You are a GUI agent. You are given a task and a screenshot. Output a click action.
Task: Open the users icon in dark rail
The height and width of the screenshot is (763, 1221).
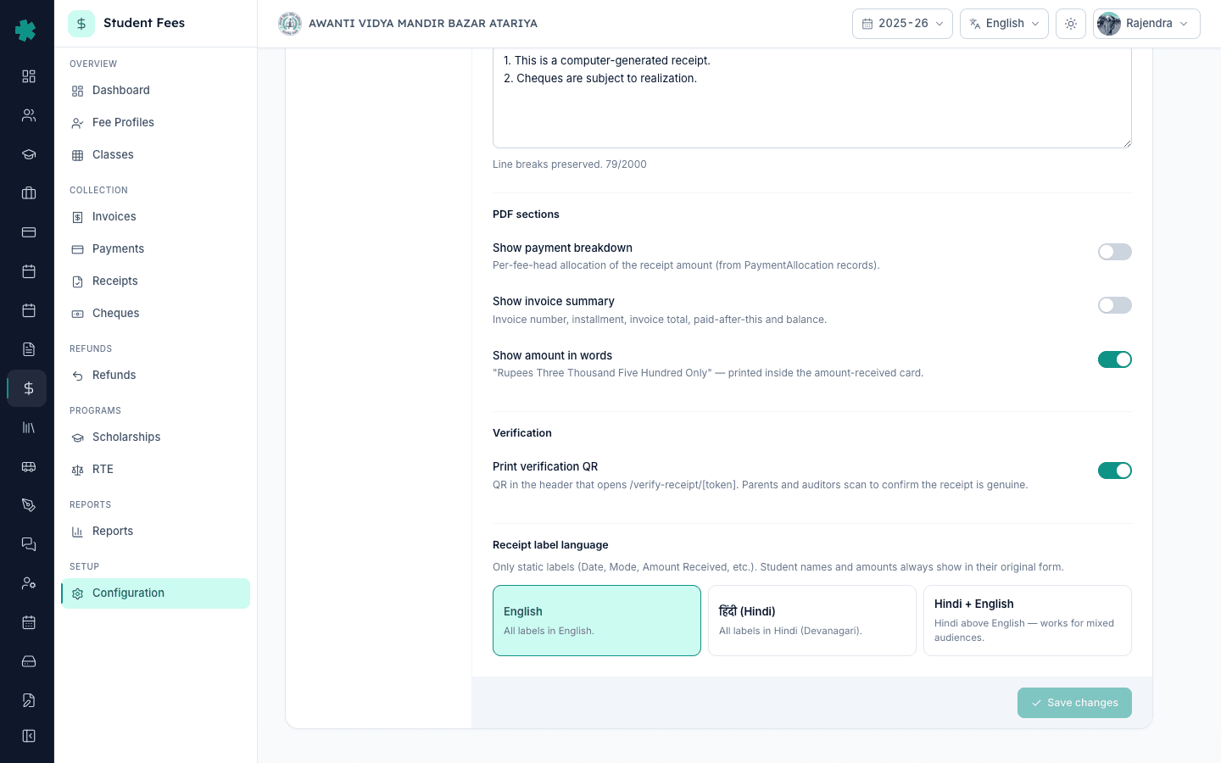point(29,115)
